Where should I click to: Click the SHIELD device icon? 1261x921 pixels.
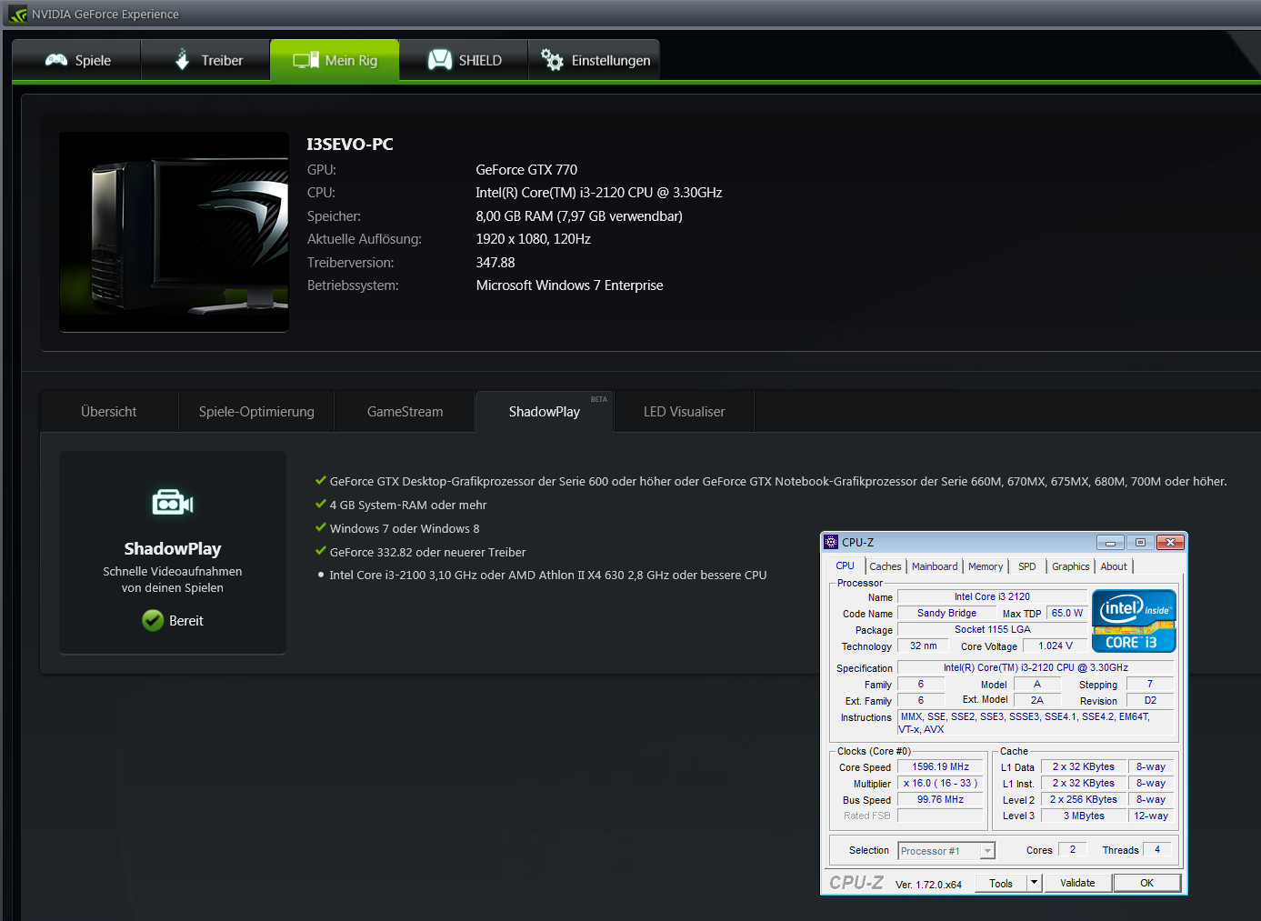coord(440,60)
